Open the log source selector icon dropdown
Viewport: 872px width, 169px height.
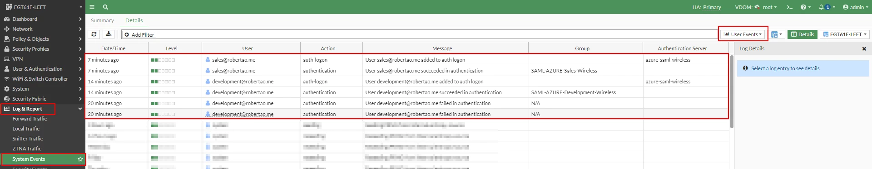(777, 34)
